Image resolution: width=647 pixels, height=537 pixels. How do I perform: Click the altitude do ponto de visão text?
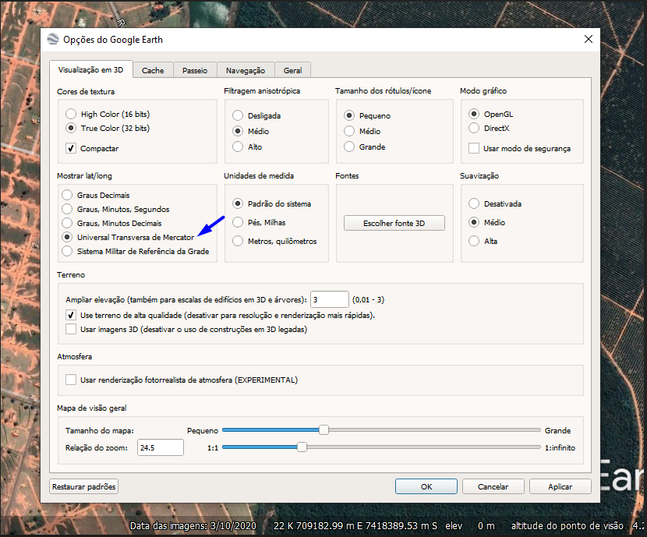pyautogui.click(x=567, y=526)
